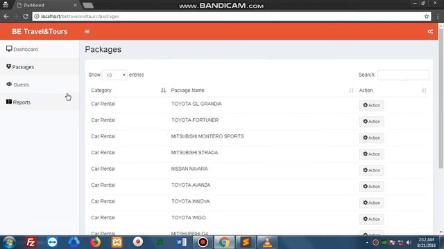Open TeamViewer from the taskbar
The height and width of the screenshot is (249, 444).
[52, 242]
